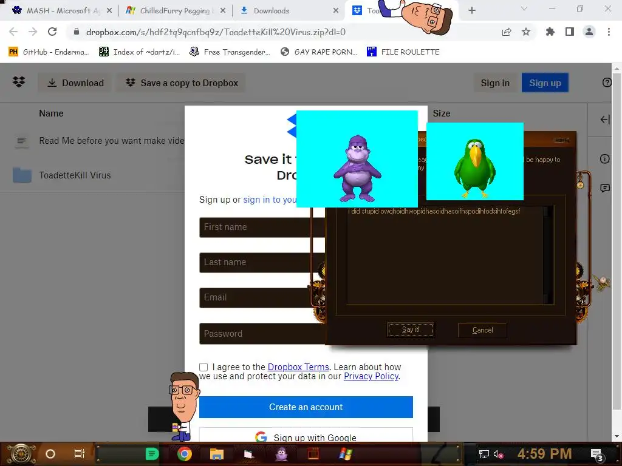
Task: Open Task View in the taskbar
Action: coord(80,454)
